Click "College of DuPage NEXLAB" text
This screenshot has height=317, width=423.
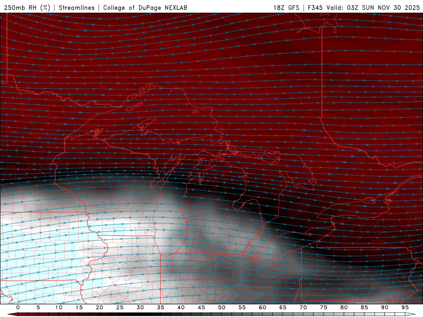pos(145,7)
